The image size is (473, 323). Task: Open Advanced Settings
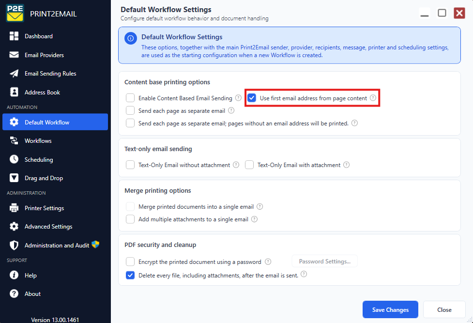click(55, 226)
